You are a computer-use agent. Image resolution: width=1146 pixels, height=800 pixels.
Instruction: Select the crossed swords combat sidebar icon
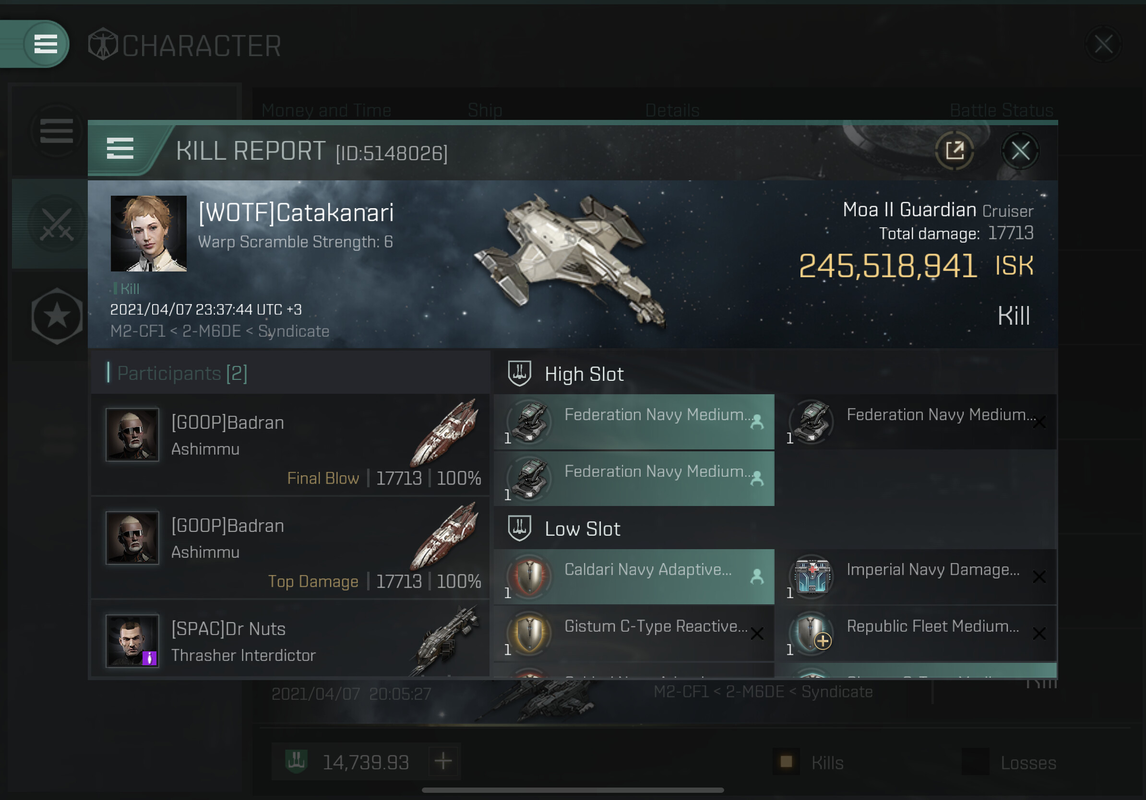[57, 225]
